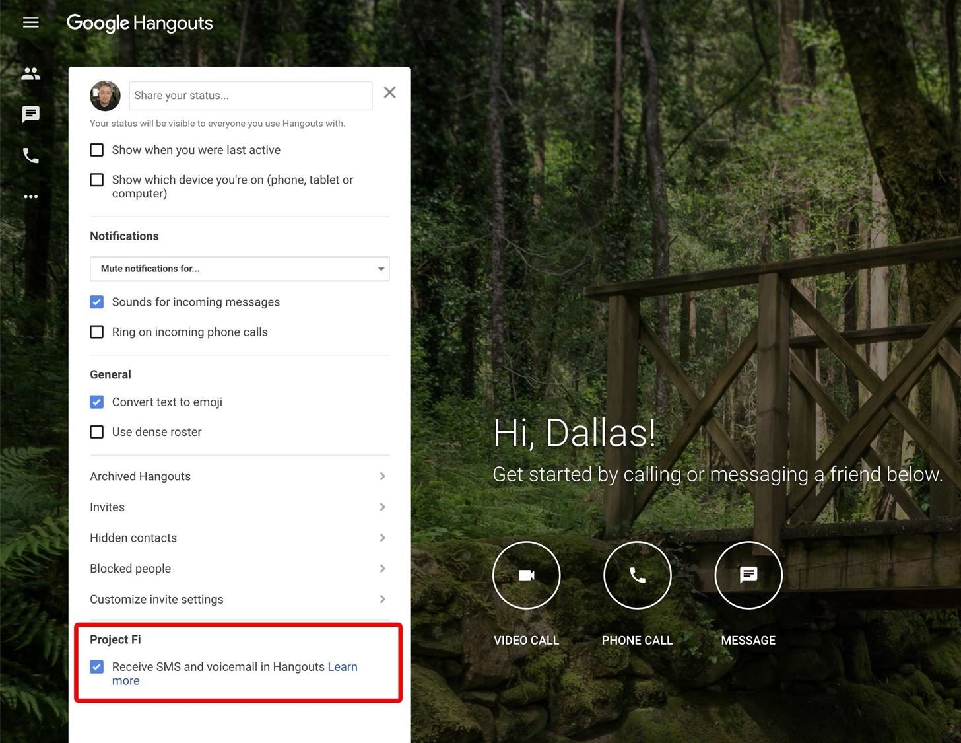This screenshot has width=961, height=743.
Task: Start a new Message with the round chat icon
Action: click(x=748, y=575)
